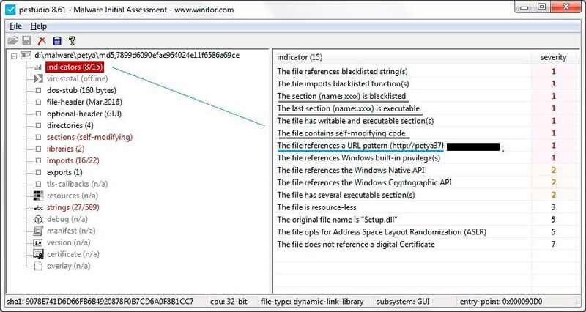Click the file icon beside the md5 root node
This screenshot has height=312, width=586.
coord(26,56)
